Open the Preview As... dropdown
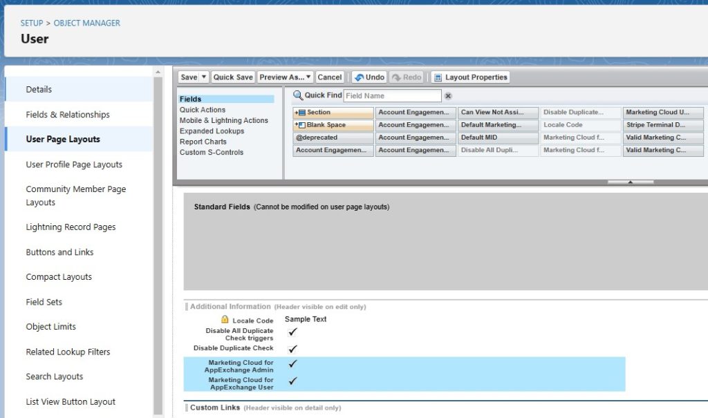The height and width of the screenshot is (418, 708). (x=285, y=77)
